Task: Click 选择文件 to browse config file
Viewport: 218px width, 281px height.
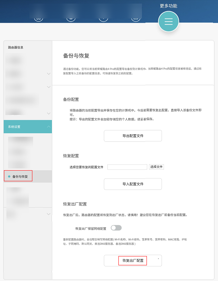Action: click(156, 167)
